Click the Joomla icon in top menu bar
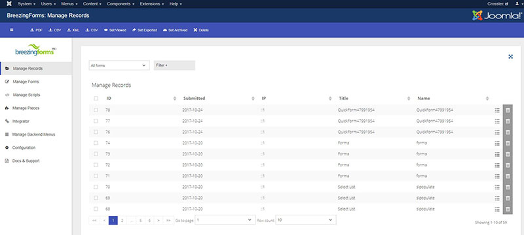The width and height of the screenshot is (524, 235). coord(9,4)
